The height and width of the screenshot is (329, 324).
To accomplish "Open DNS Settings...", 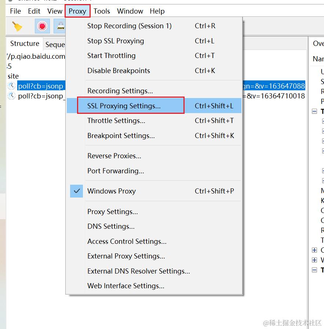I will tap(154, 227).
